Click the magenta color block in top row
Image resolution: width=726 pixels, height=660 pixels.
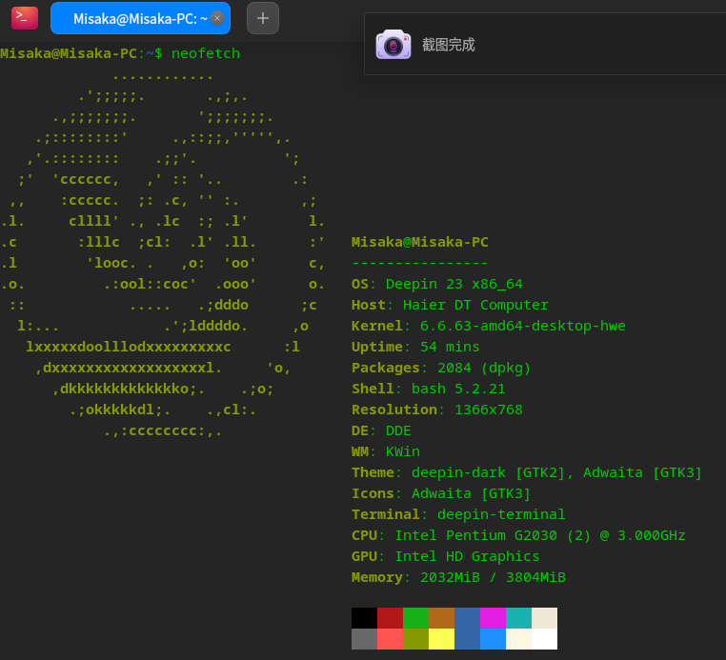coord(494,618)
